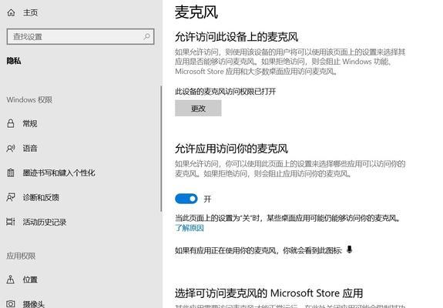Open the 语音 privacy page

30,148
